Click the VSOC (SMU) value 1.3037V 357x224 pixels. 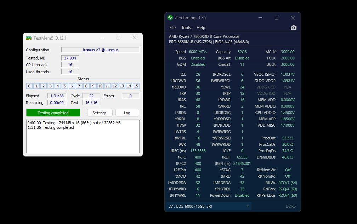point(288,74)
